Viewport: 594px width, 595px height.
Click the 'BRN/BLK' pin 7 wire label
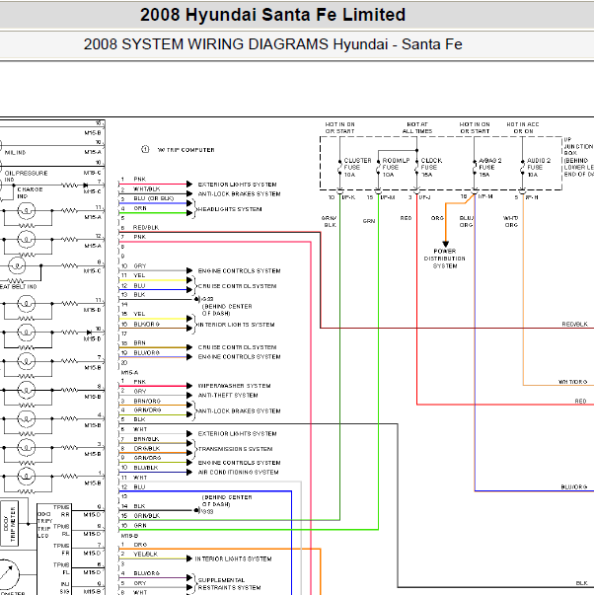tap(146, 439)
